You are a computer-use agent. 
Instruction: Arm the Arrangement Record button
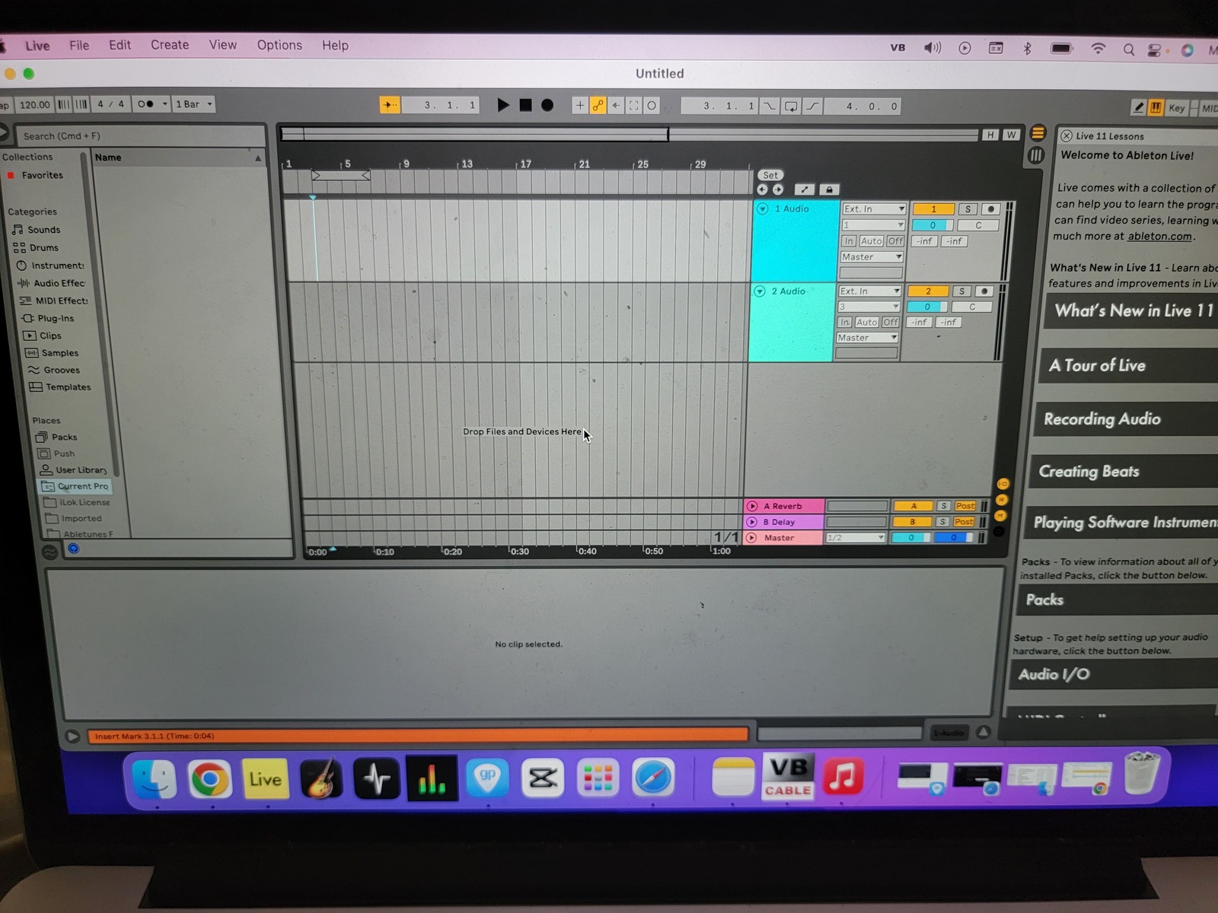point(547,105)
